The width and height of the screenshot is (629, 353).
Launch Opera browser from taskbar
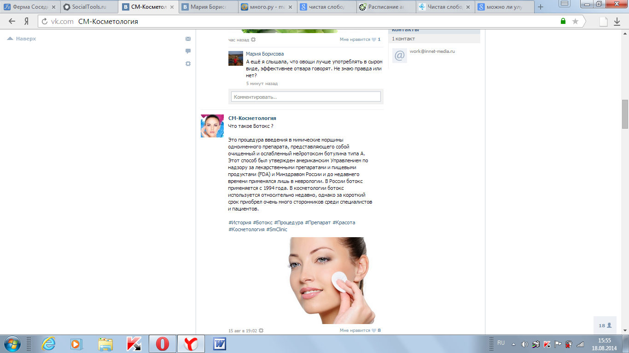(x=163, y=344)
